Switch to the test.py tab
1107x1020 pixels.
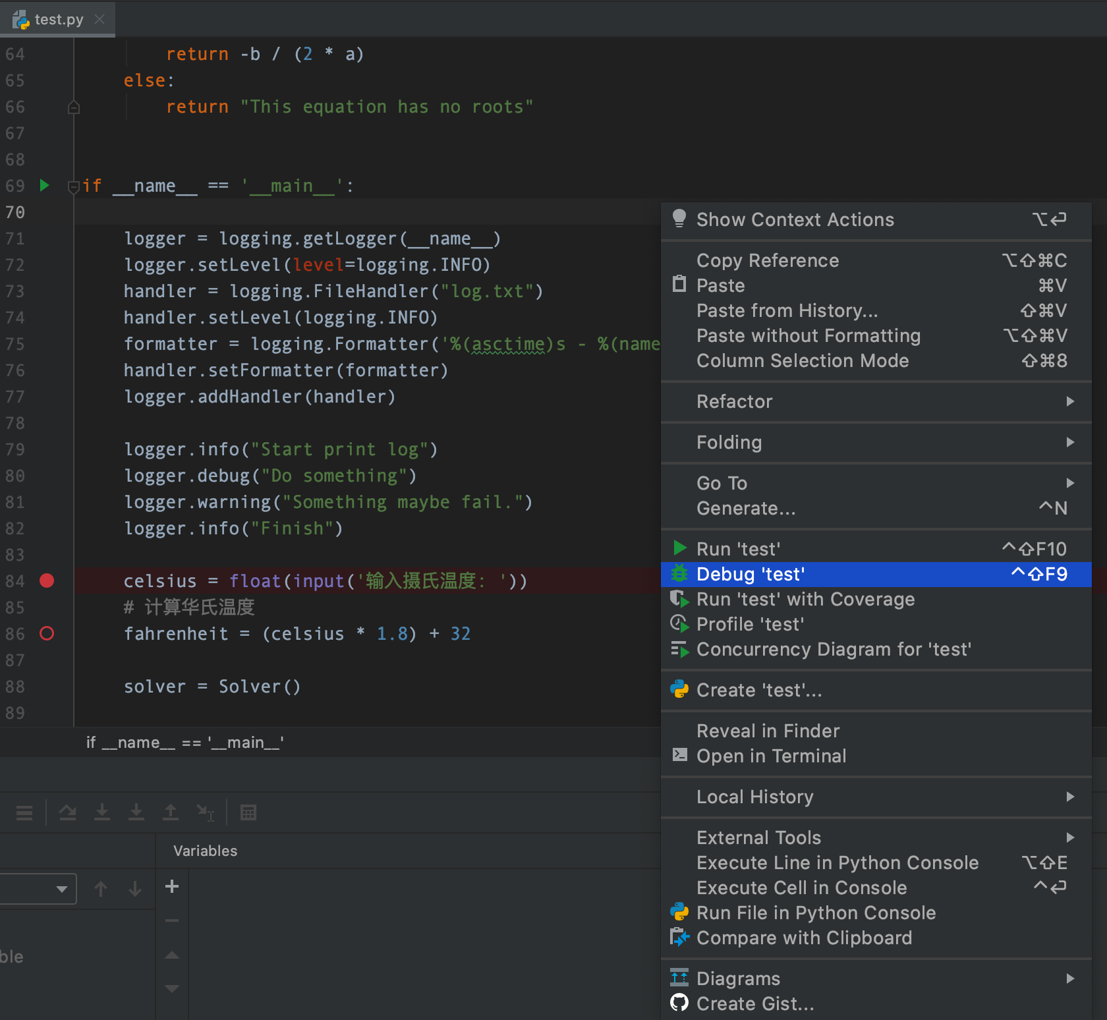(x=58, y=19)
